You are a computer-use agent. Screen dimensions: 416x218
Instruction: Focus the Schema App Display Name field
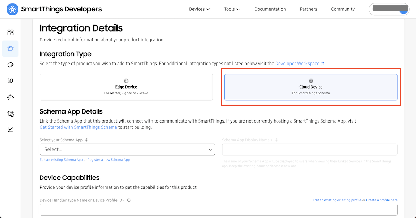[310, 150]
